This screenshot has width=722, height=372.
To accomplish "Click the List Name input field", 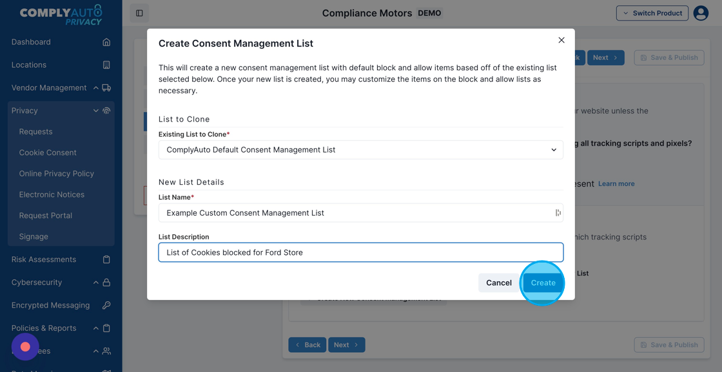I will (360, 213).
